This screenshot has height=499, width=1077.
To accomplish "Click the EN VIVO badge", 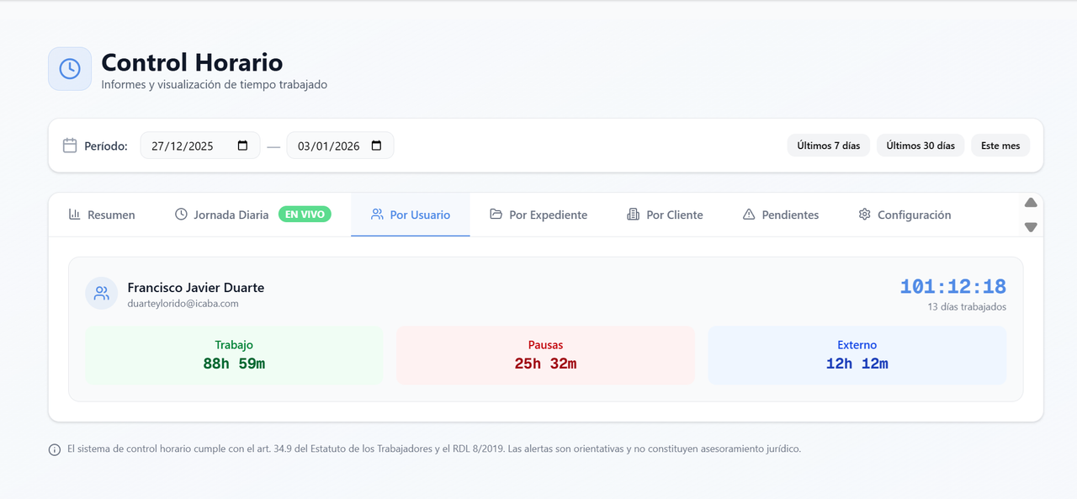I will point(305,215).
